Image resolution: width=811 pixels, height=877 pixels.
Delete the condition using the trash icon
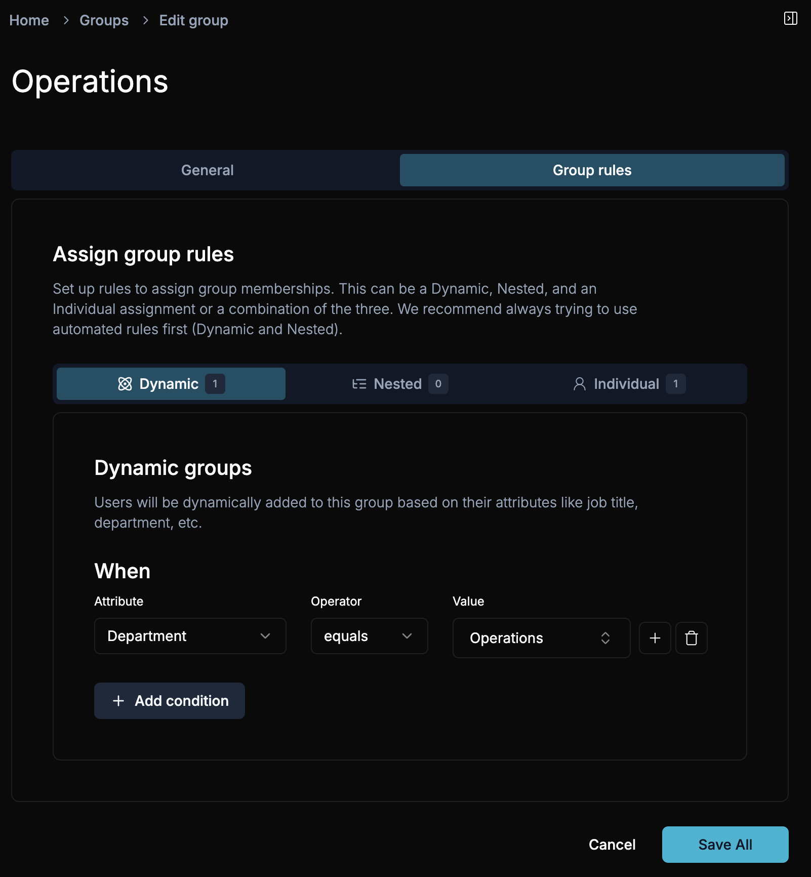coord(692,638)
